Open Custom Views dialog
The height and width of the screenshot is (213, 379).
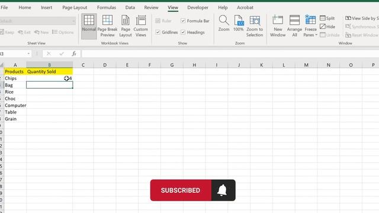[141, 26]
